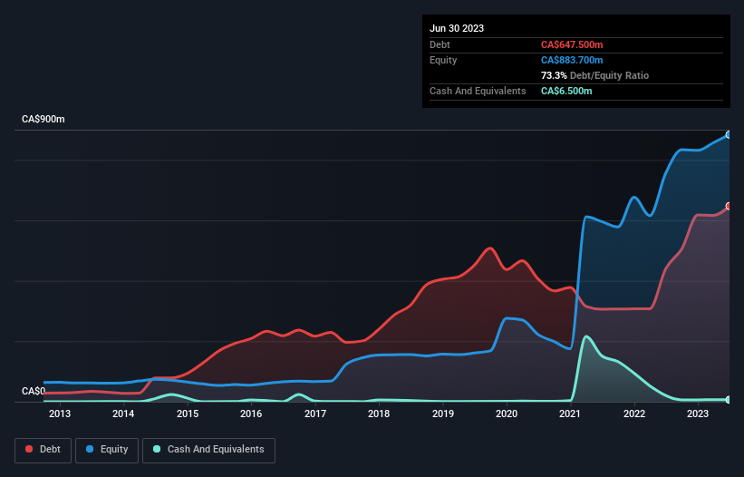744x477 pixels.
Task: Click the CA$900m axis label
Action: [x=43, y=119]
